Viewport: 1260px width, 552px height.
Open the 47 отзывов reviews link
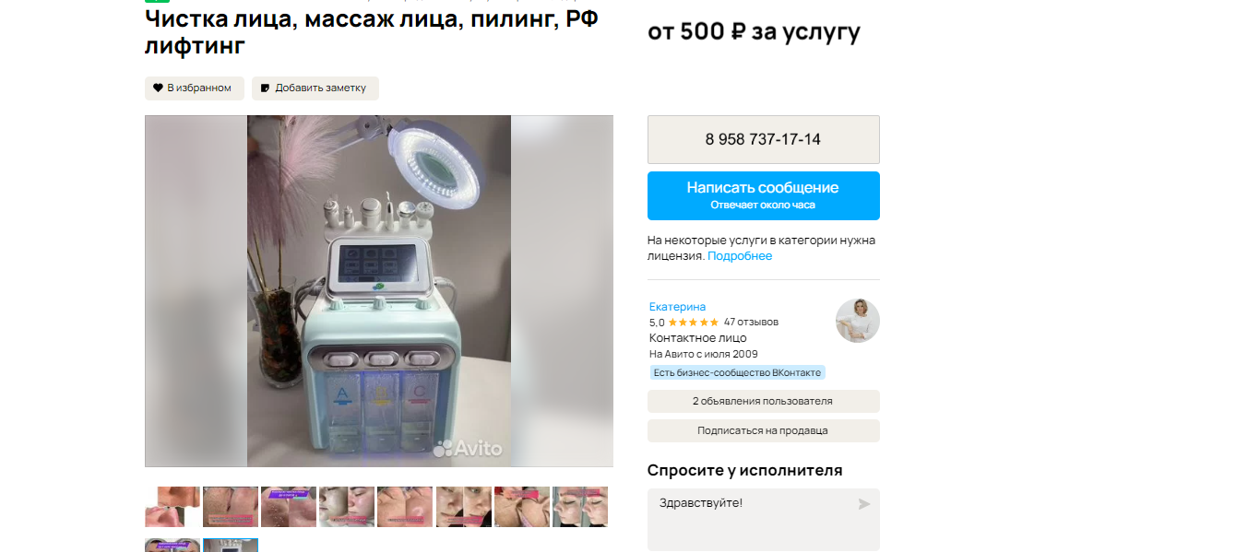point(751,323)
